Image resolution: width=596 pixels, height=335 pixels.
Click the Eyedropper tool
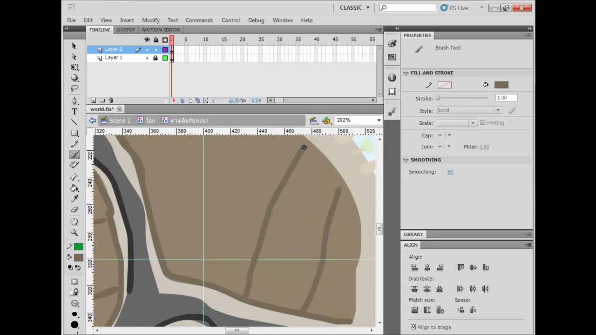pos(74,199)
